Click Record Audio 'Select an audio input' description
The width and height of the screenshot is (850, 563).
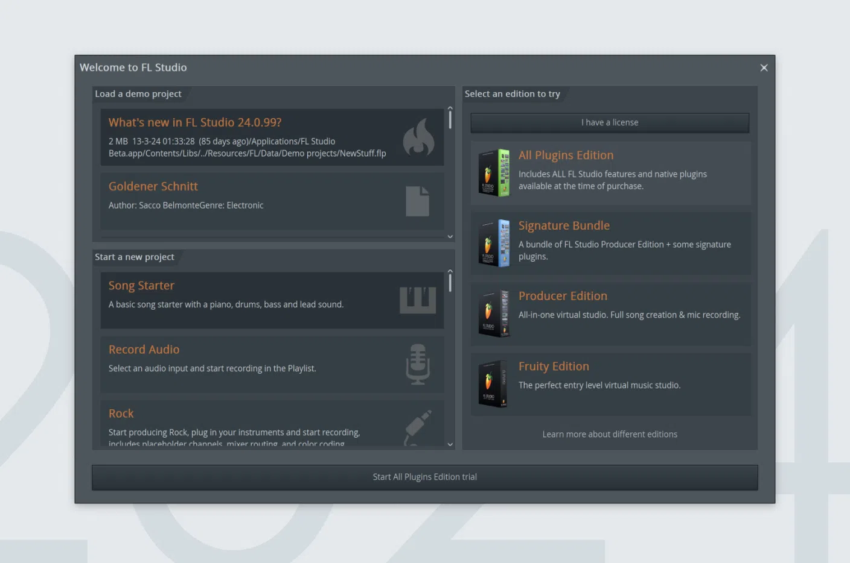point(212,368)
